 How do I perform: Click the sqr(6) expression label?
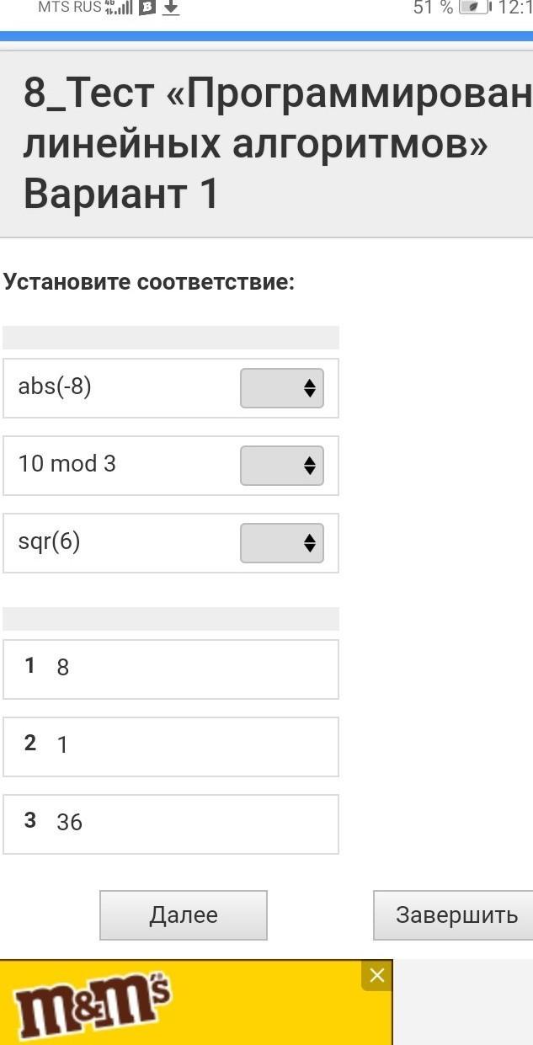click(x=50, y=541)
